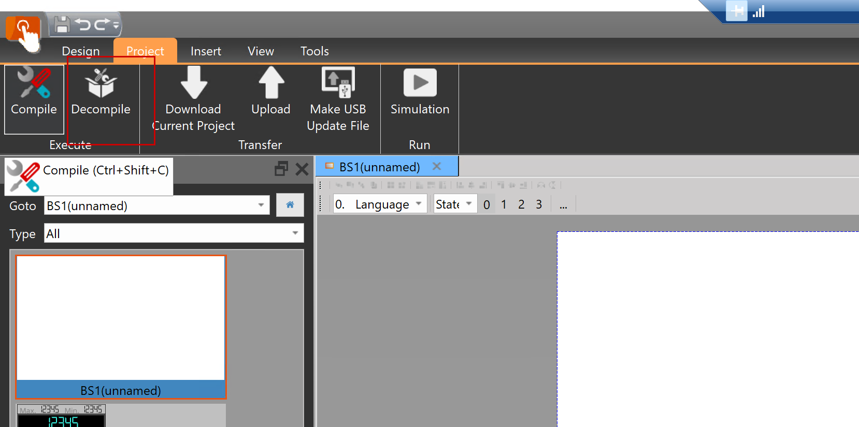
Task: Open the orange application menu button
Action: click(x=23, y=27)
